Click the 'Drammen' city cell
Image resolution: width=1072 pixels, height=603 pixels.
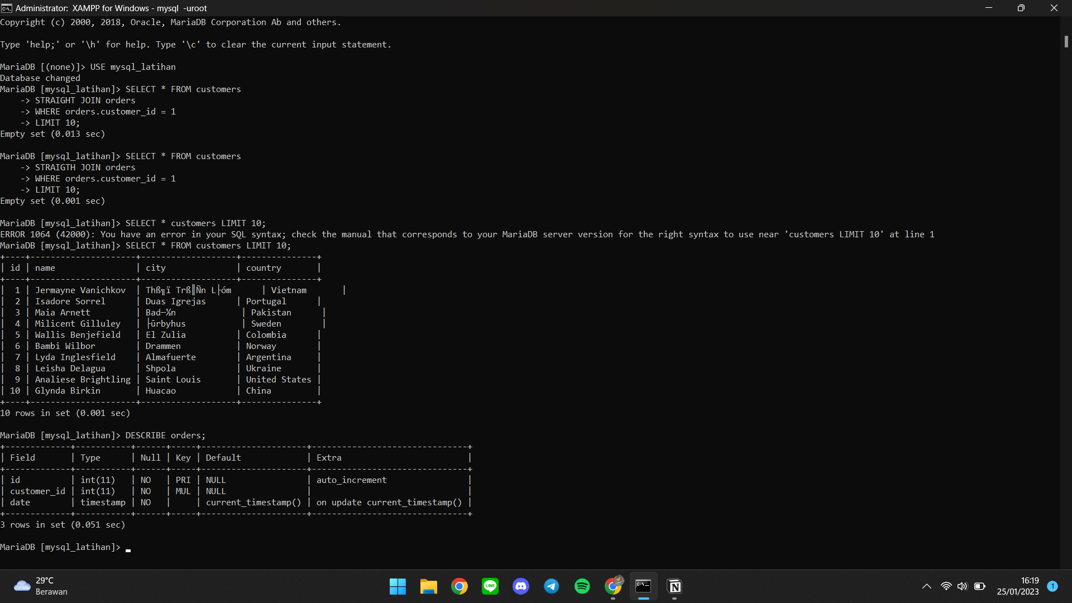pyautogui.click(x=163, y=346)
